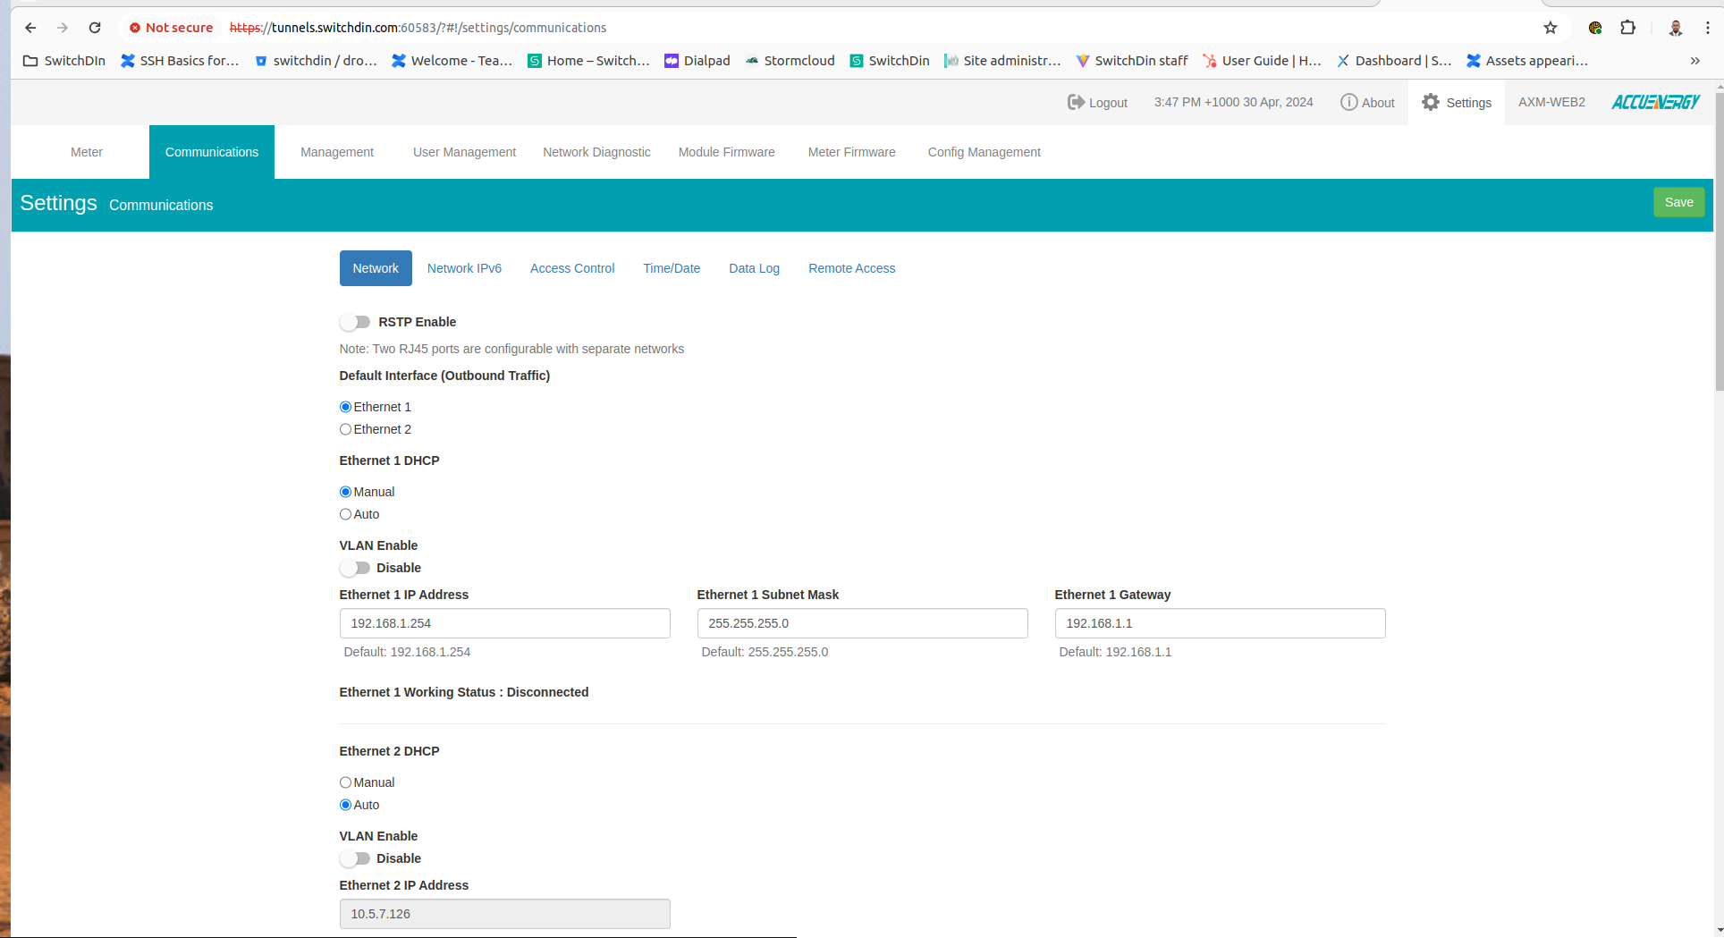Click the AXM-WEB2 device label
1724x938 pixels.
(x=1551, y=102)
